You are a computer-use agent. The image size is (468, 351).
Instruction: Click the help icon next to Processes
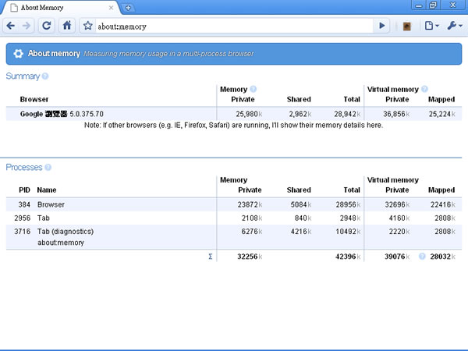tap(48, 167)
